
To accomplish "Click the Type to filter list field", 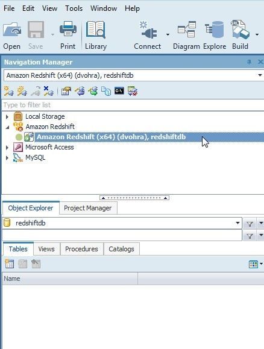I will tap(133, 105).
